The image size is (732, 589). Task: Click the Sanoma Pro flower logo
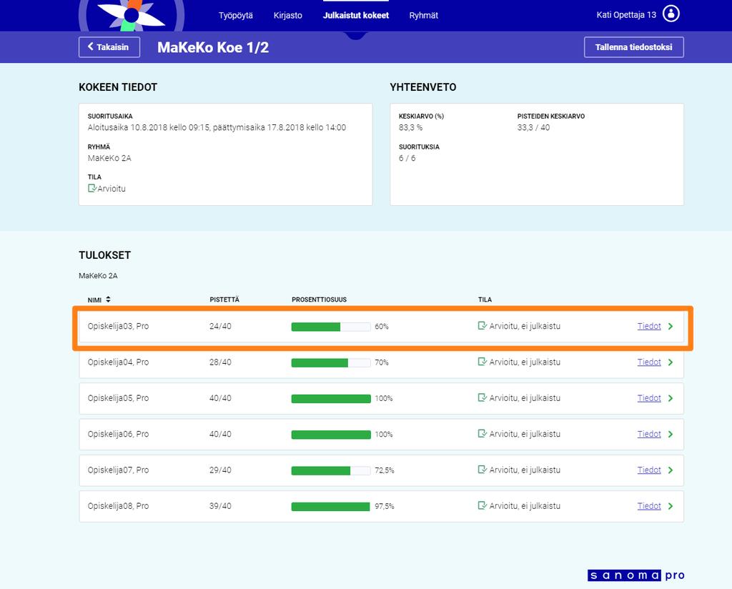click(132, 16)
